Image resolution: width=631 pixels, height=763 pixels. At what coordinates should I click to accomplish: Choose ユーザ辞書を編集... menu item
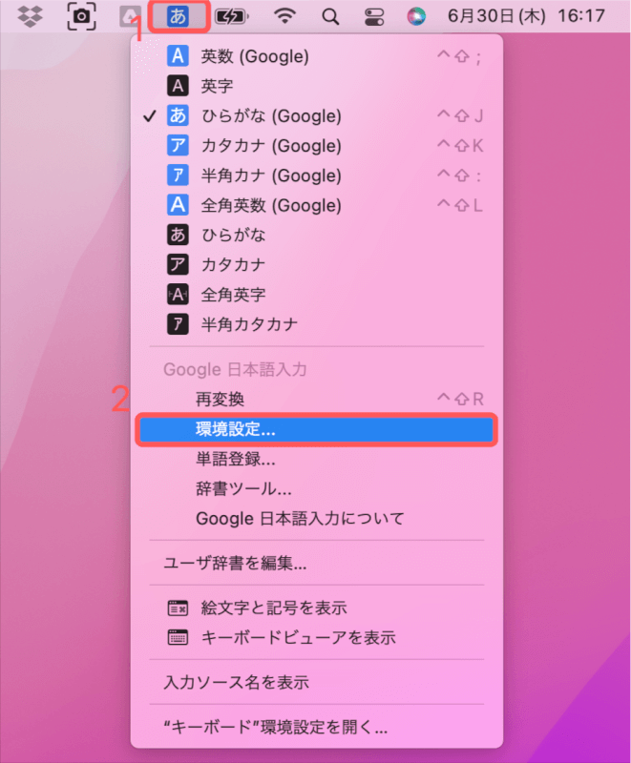[x=317, y=563]
